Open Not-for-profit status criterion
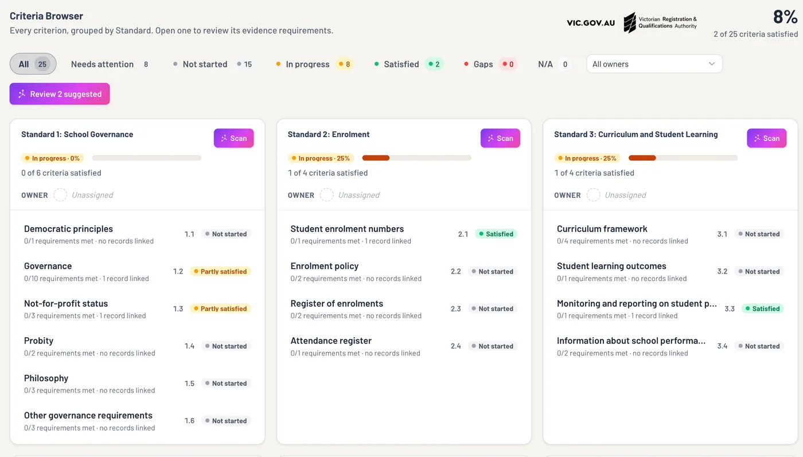 [138, 308]
